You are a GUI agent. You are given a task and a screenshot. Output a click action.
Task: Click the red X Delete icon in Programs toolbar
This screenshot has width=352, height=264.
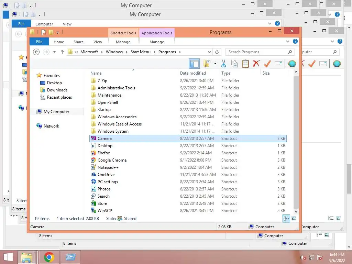tap(256, 64)
